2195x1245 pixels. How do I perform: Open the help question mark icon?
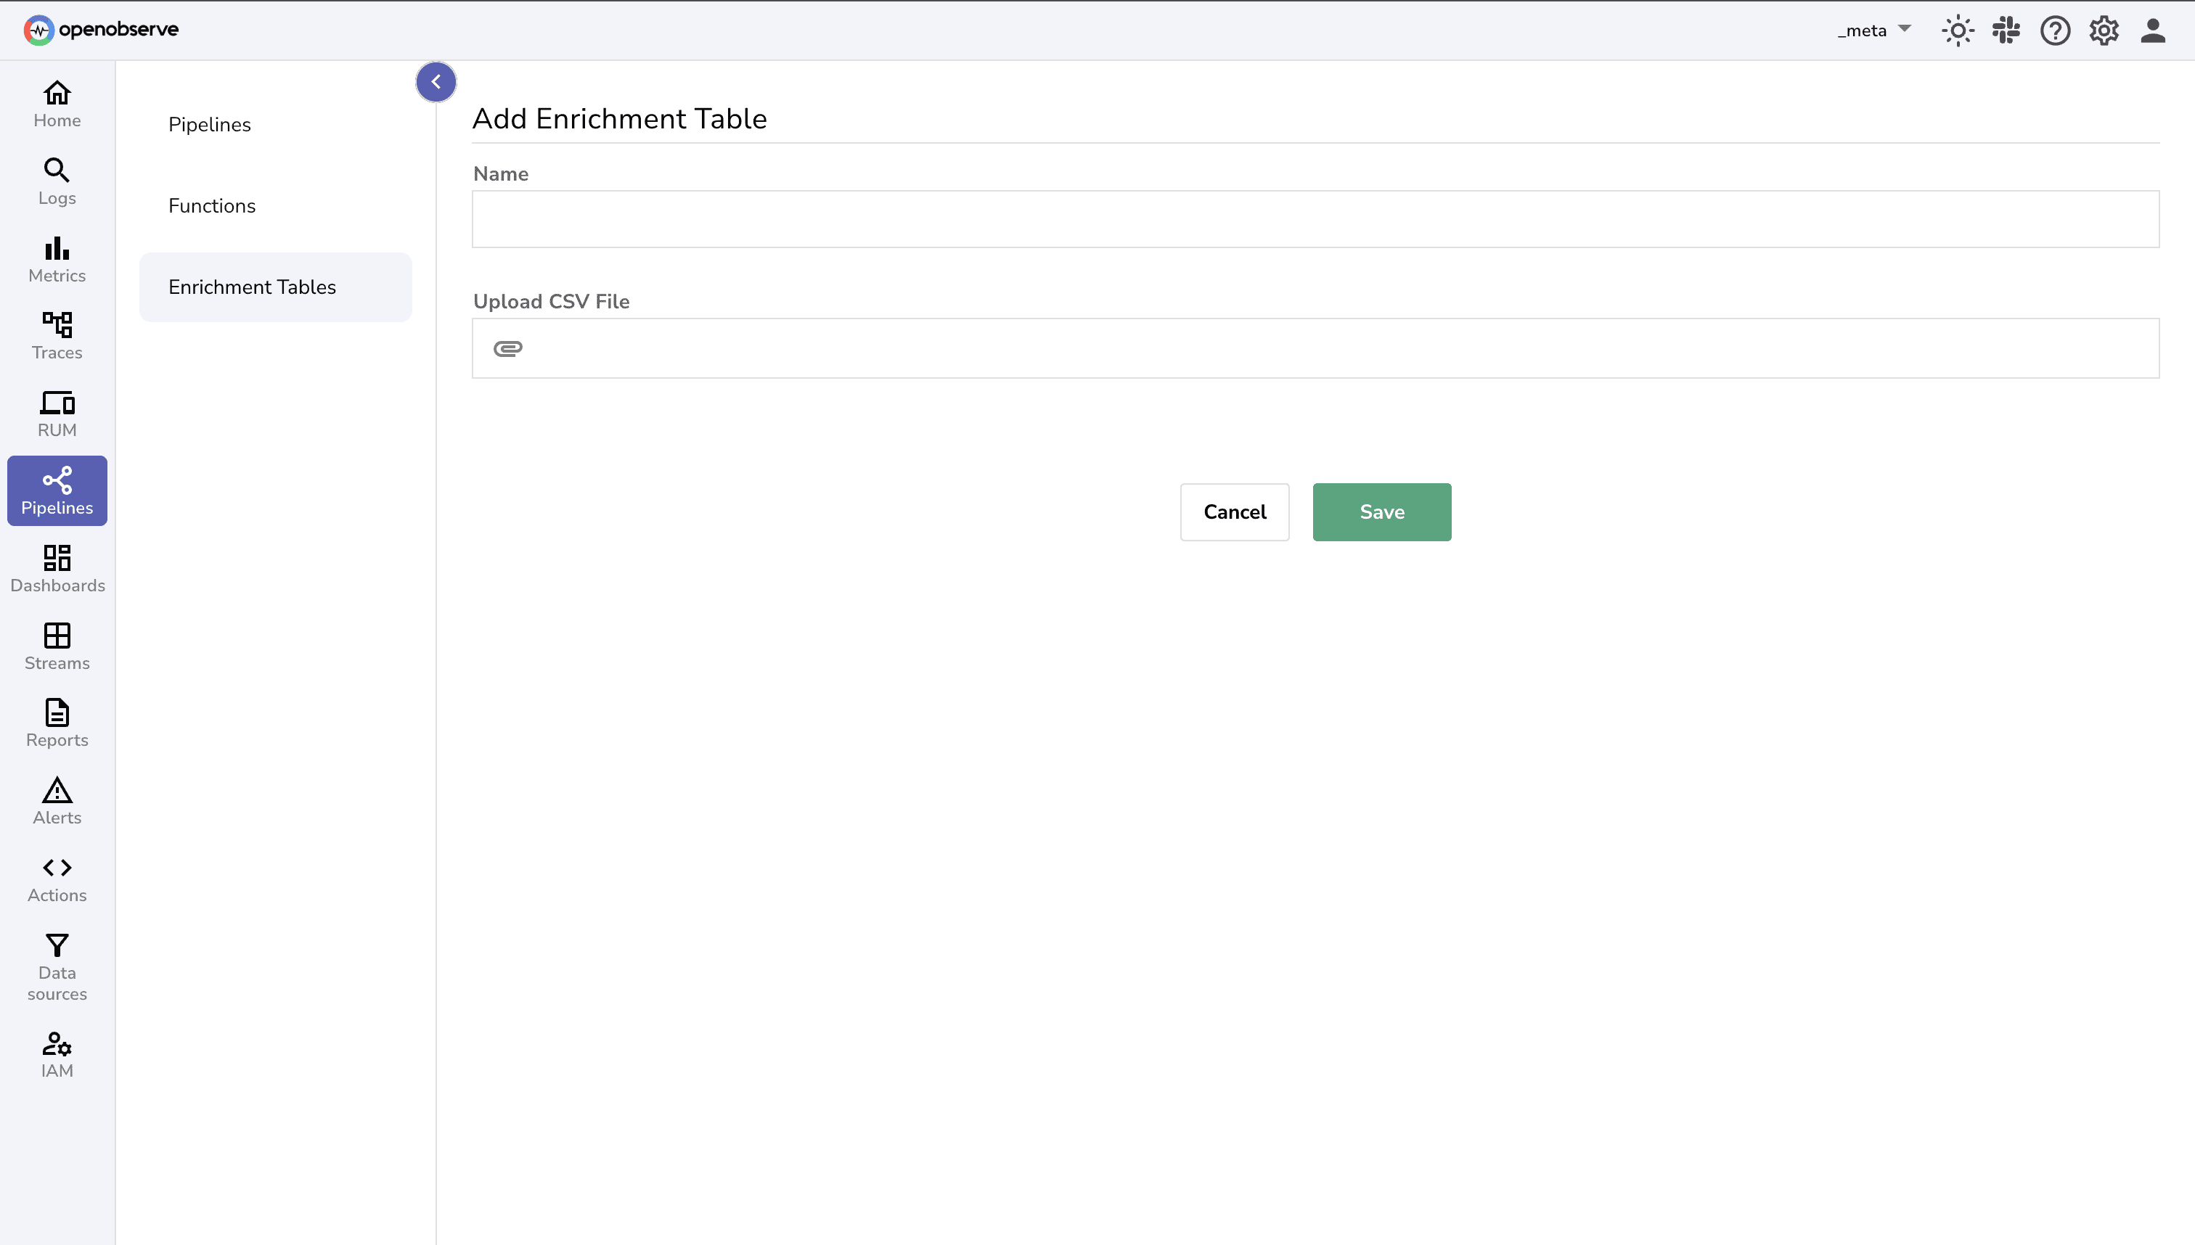pos(2055,30)
